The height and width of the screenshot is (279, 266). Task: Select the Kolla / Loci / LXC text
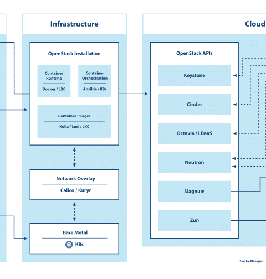tap(74, 127)
